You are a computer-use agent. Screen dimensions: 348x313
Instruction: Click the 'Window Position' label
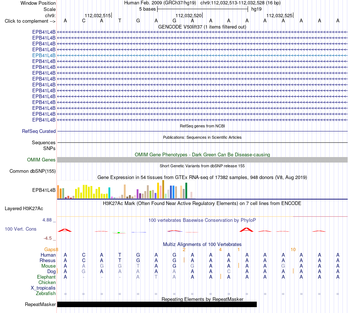38,3
